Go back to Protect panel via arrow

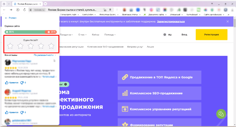click(6, 18)
